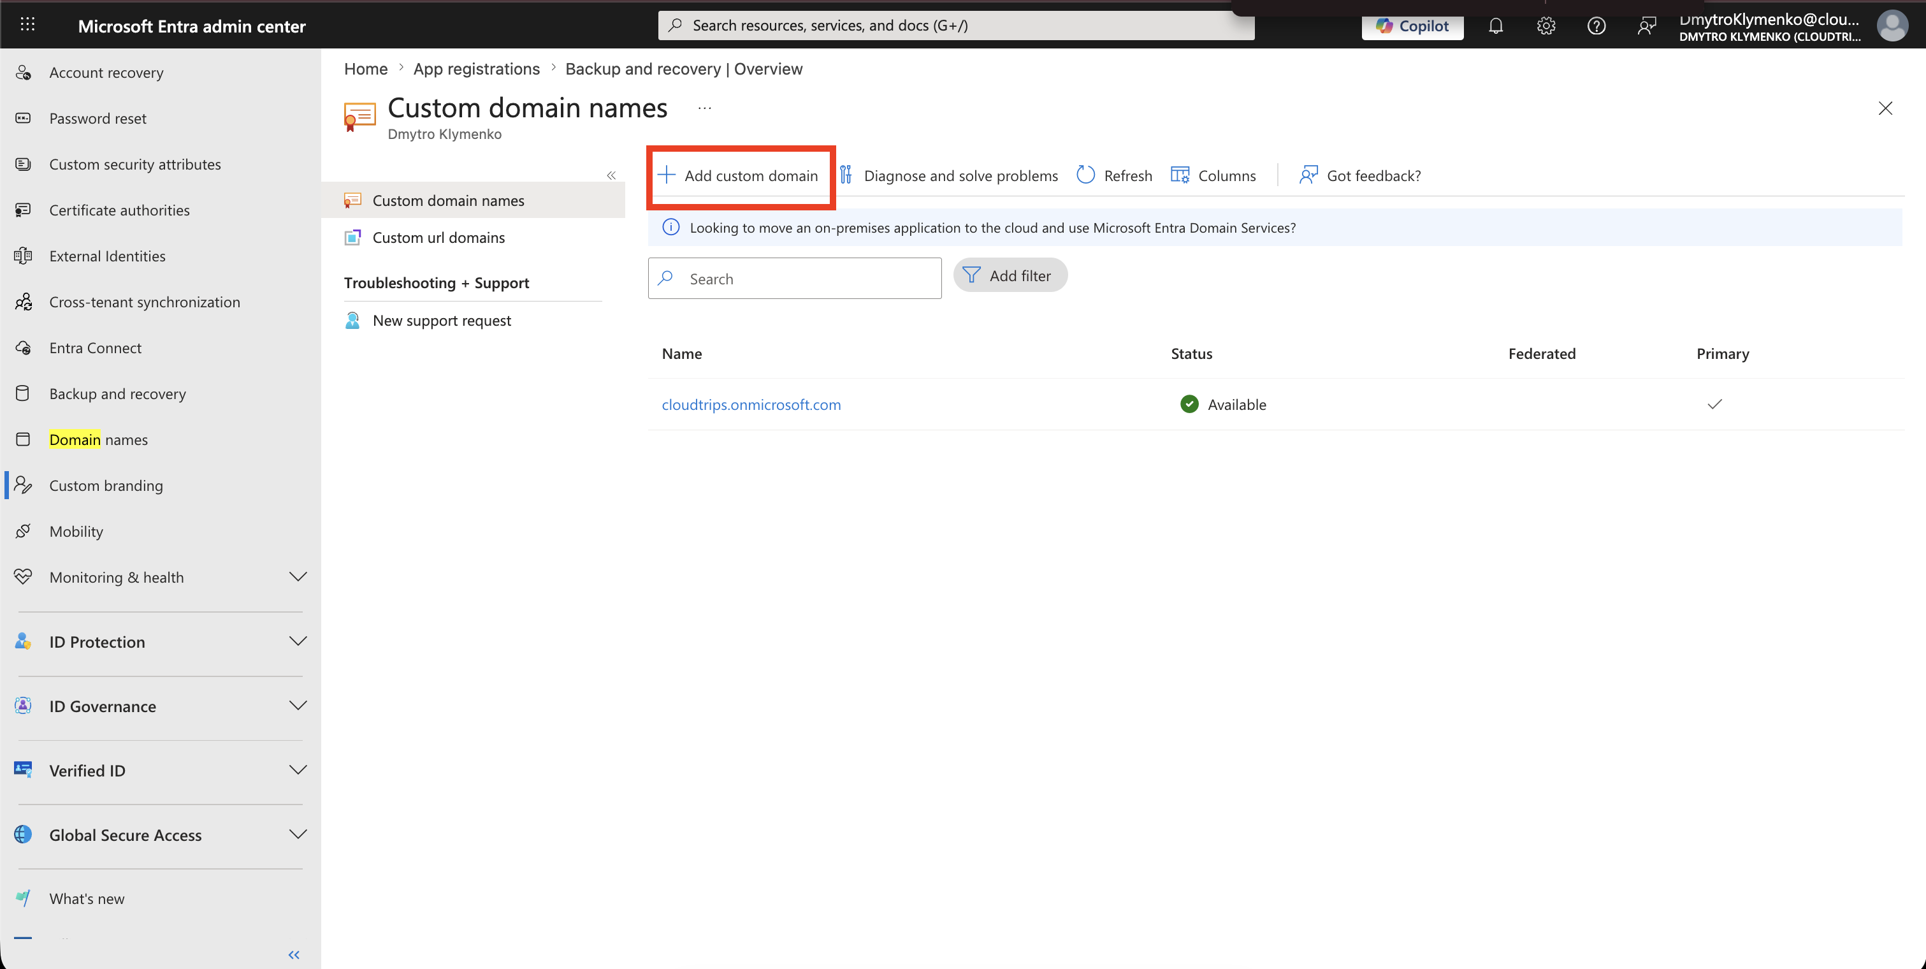
Task: Click the Backup and recovery database icon
Action: (23, 393)
